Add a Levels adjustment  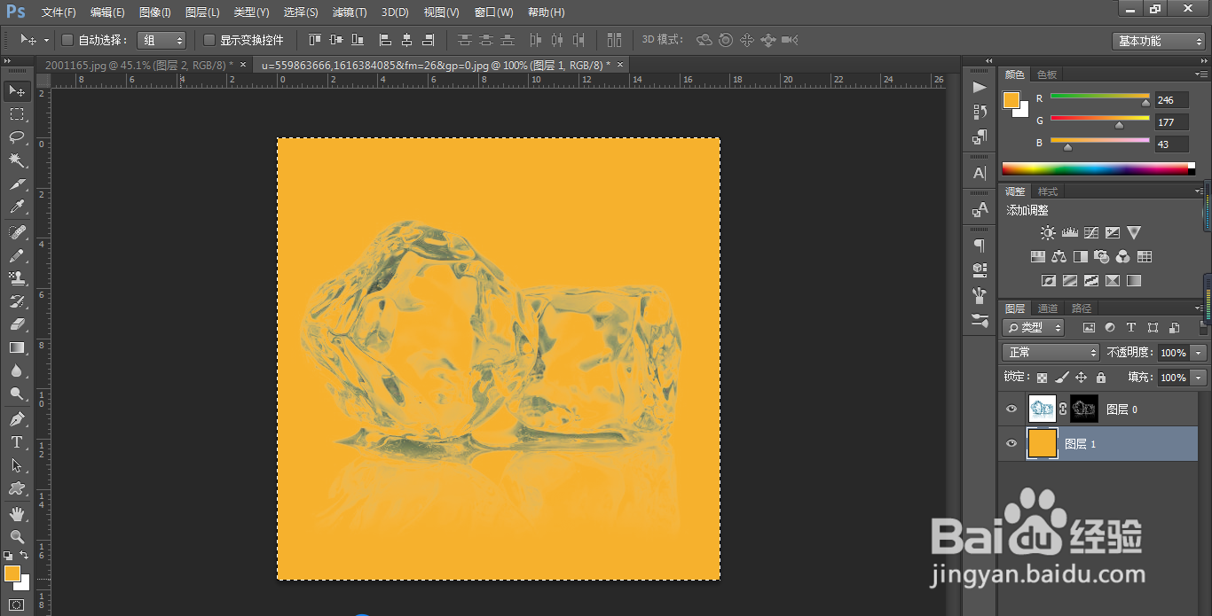coord(1069,233)
